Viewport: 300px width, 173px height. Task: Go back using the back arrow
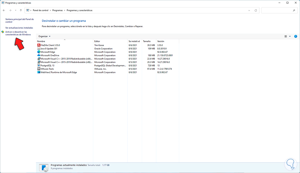point(4,10)
